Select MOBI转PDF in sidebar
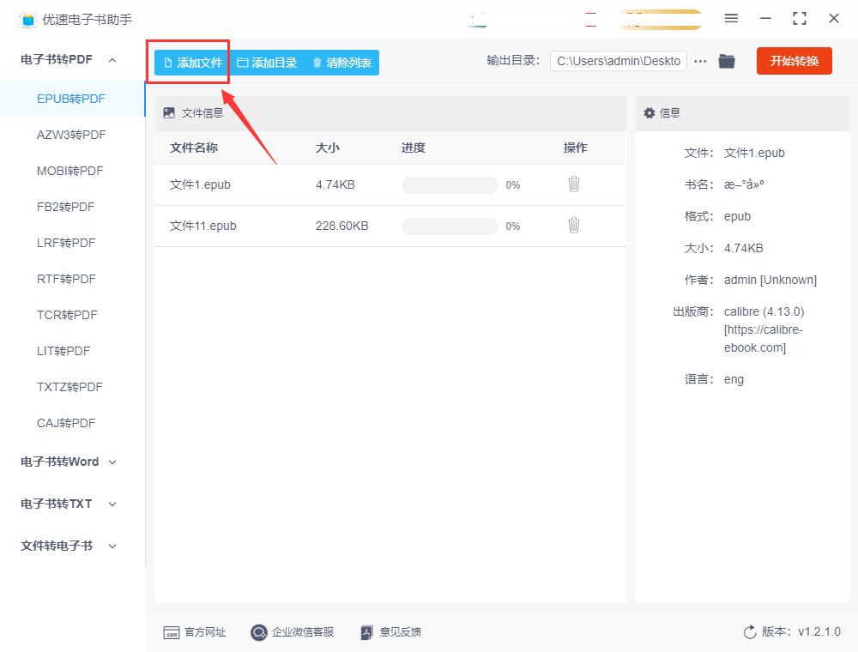The image size is (858, 652). (x=69, y=171)
